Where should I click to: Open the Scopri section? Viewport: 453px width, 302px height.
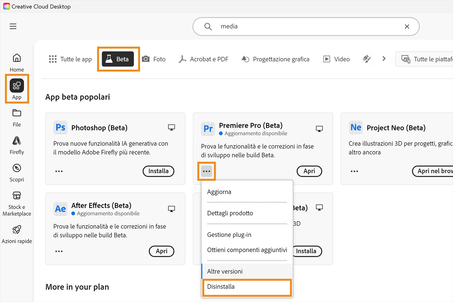(x=16, y=172)
